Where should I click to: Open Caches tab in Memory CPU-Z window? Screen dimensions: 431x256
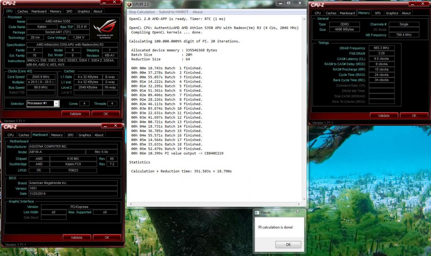pos(331,13)
